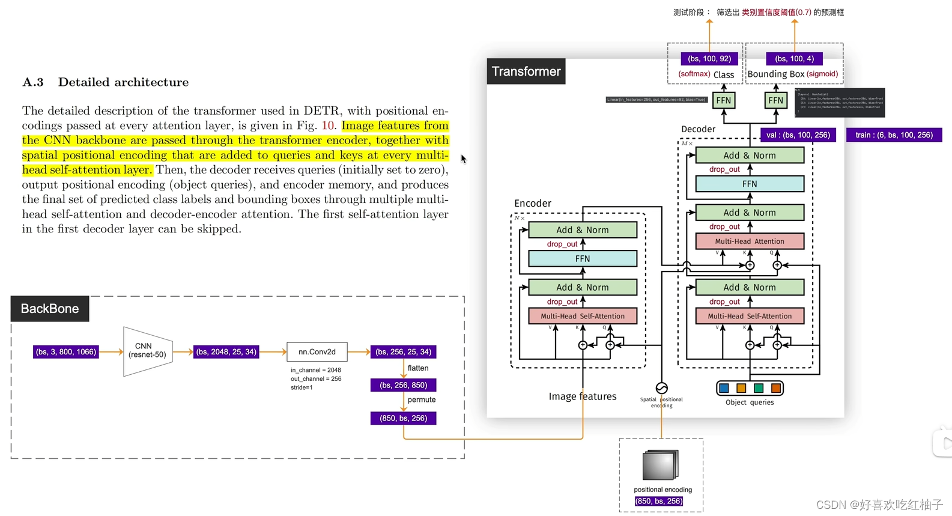The height and width of the screenshot is (516, 952).
Task: Click the BackBone title label
Action: pos(50,309)
